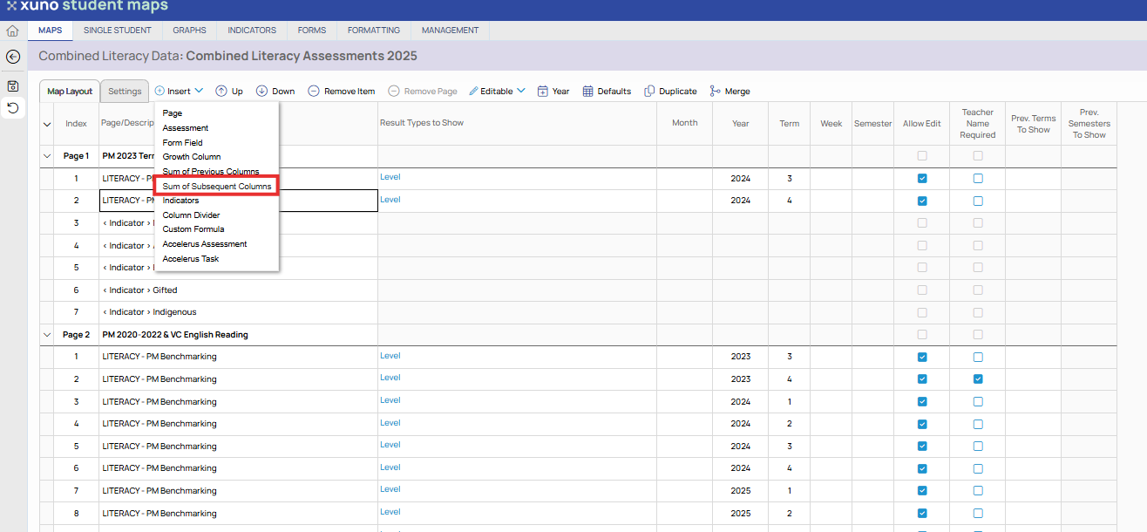Viewport: 1147px width, 532px height.
Task: Click the Level link in Page 1 row 2
Action: [x=390, y=200]
